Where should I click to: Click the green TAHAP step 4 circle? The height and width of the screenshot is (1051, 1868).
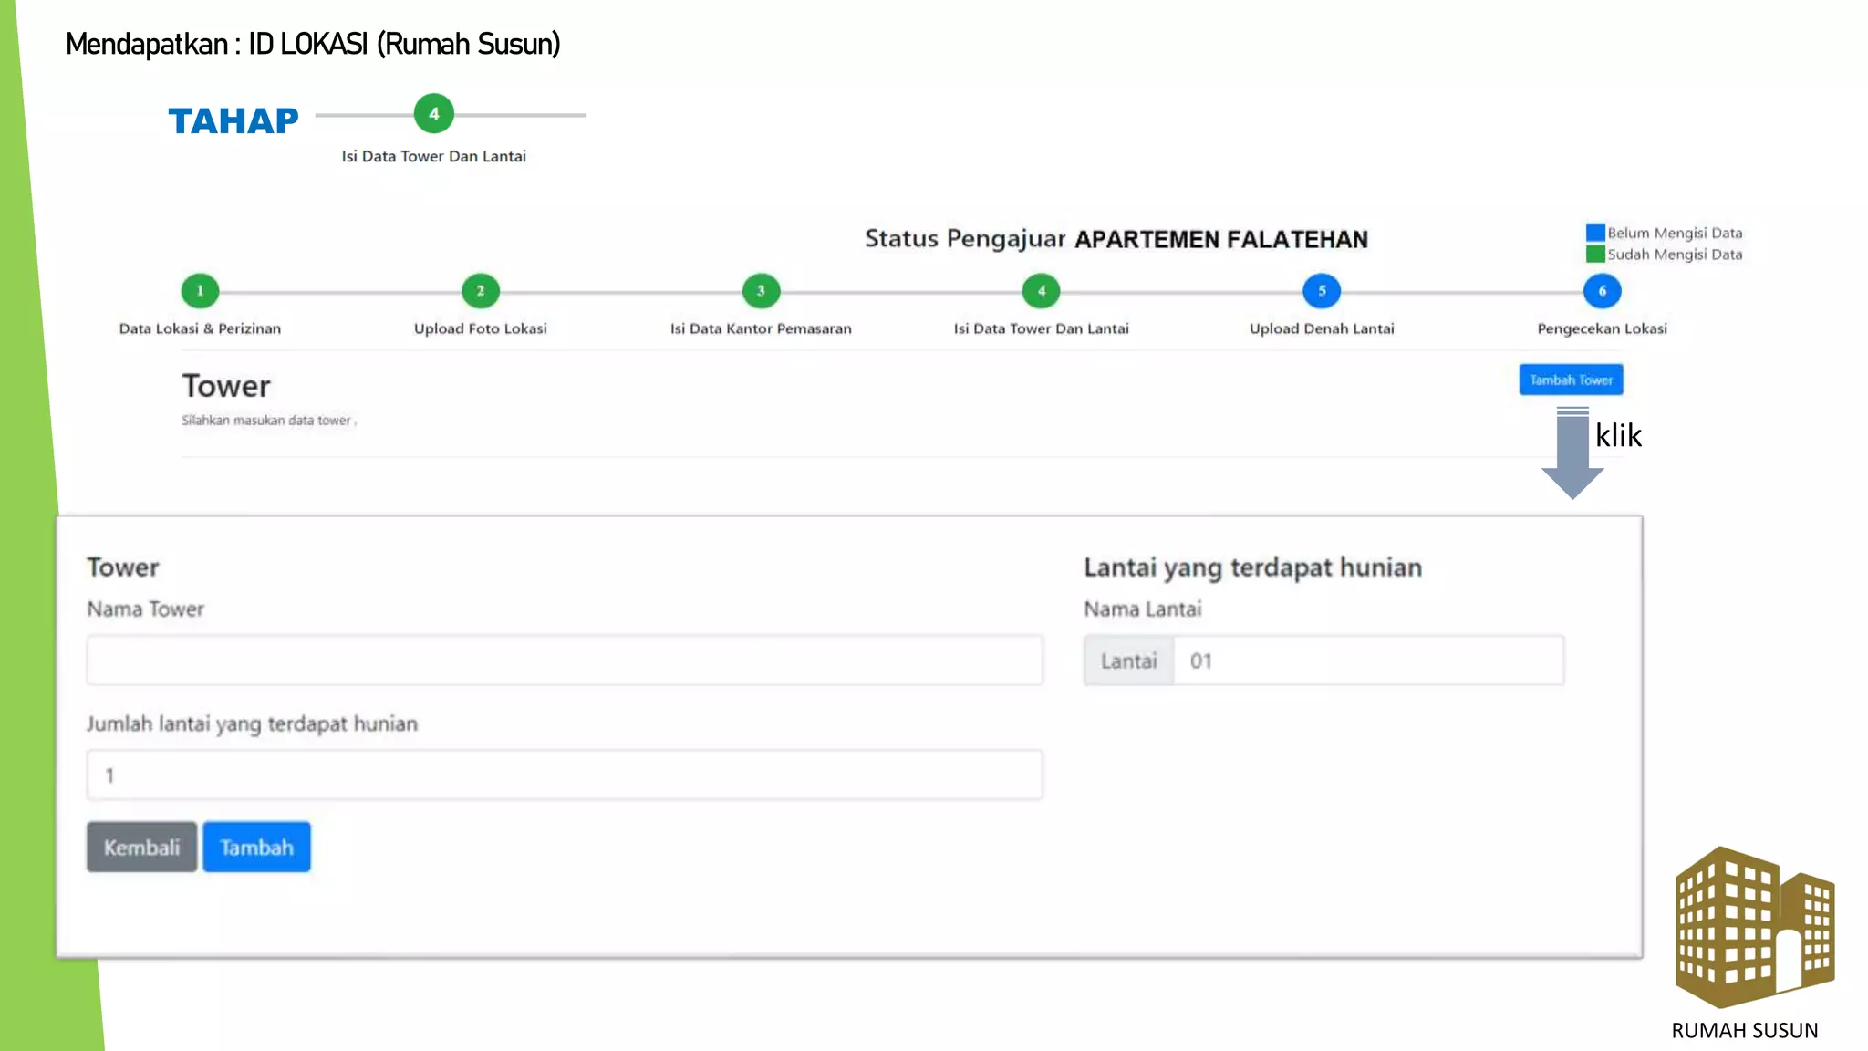[x=434, y=114]
